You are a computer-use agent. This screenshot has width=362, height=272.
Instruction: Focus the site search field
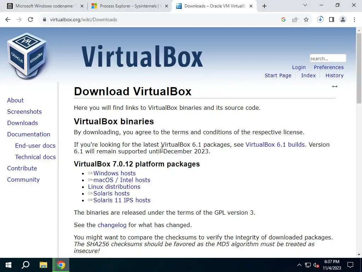click(x=328, y=58)
